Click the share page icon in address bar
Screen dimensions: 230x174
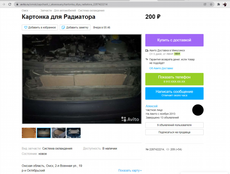point(205,4)
